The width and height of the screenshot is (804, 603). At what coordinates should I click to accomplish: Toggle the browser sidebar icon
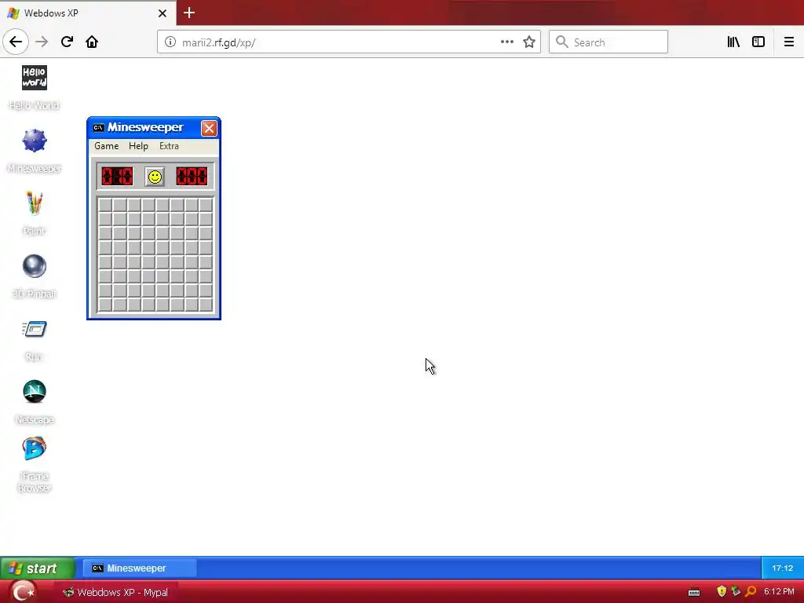758,42
